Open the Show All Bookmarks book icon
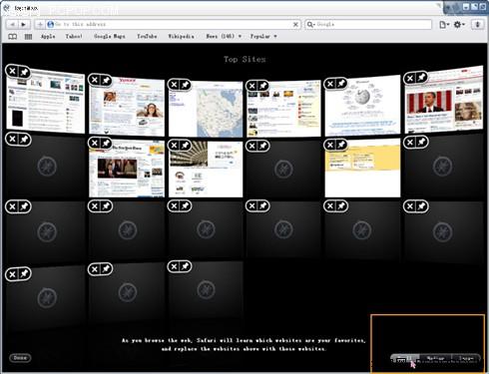Viewport: 489px width, 374px height. click(13, 36)
